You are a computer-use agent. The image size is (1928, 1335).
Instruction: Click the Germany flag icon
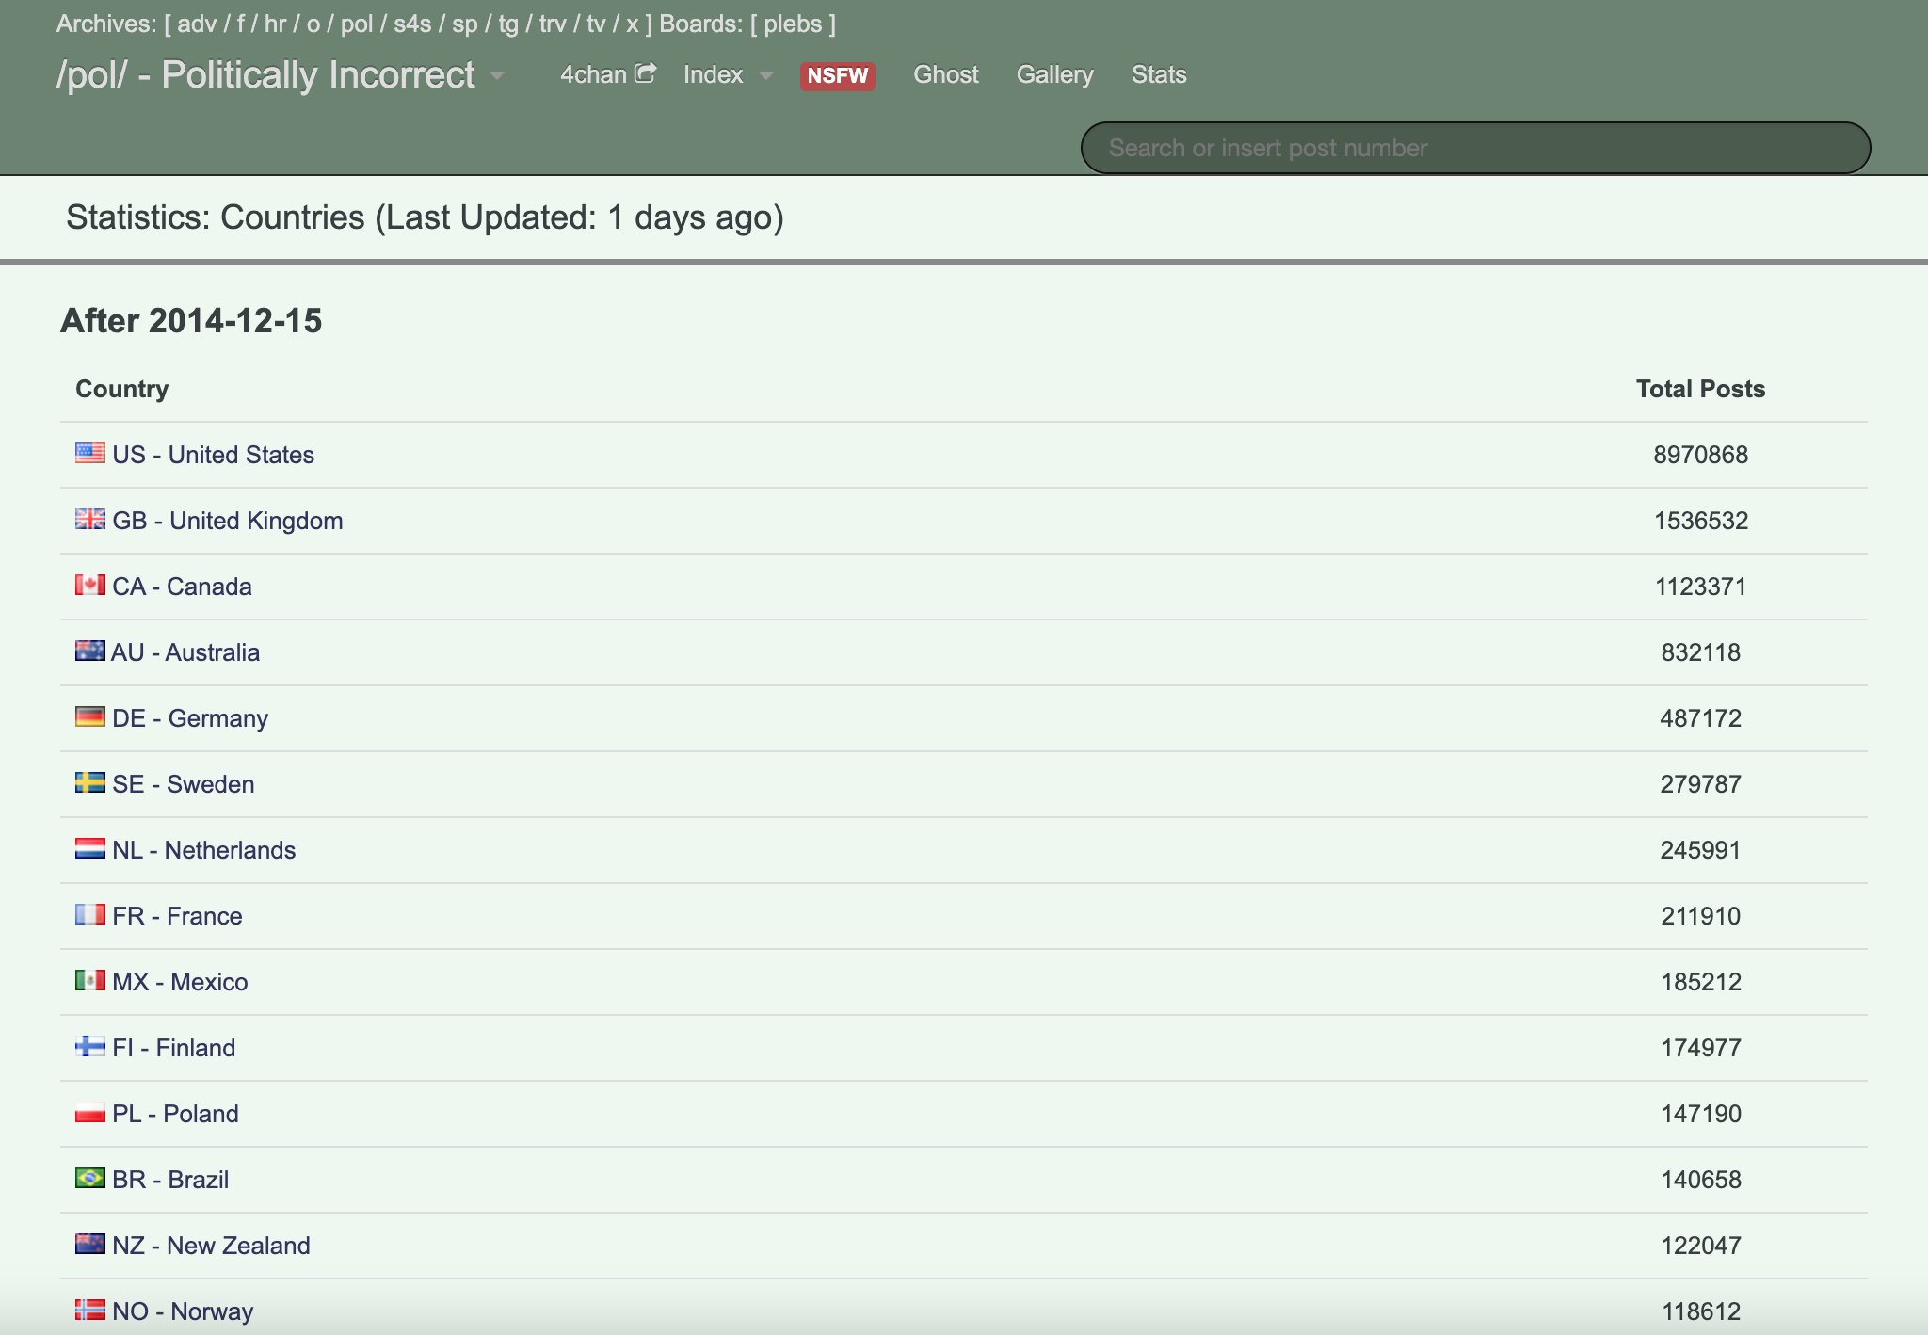coord(90,716)
